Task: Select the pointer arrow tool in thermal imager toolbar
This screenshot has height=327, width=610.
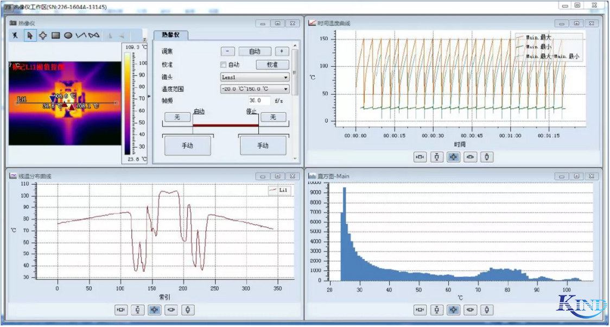Action: click(x=30, y=35)
